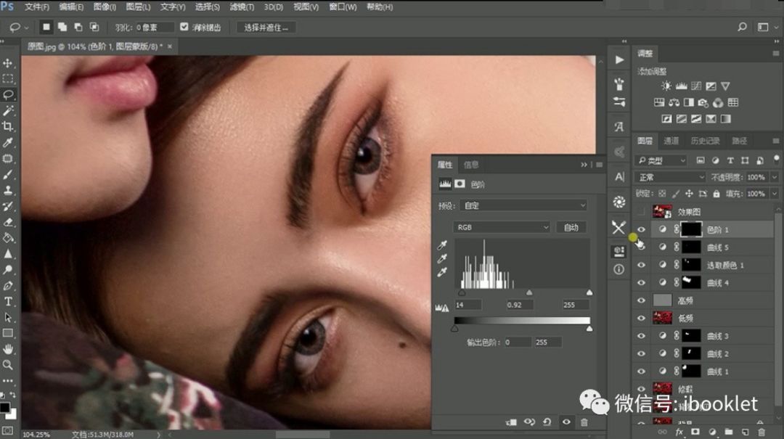The height and width of the screenshot is (439, 784).
Task: Select the Magic Wand tool
Action: (9, 110)
